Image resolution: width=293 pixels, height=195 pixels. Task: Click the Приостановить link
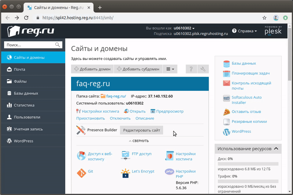tap(90, 118)
